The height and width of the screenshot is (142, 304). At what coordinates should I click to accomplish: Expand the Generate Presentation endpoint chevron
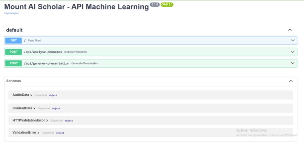pyautogui.click(x=293, y=63)
